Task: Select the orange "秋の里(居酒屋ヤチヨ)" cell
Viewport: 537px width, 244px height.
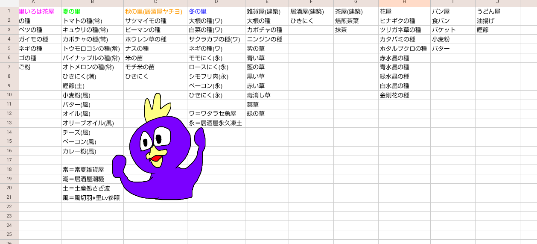Action: [154, 12]
